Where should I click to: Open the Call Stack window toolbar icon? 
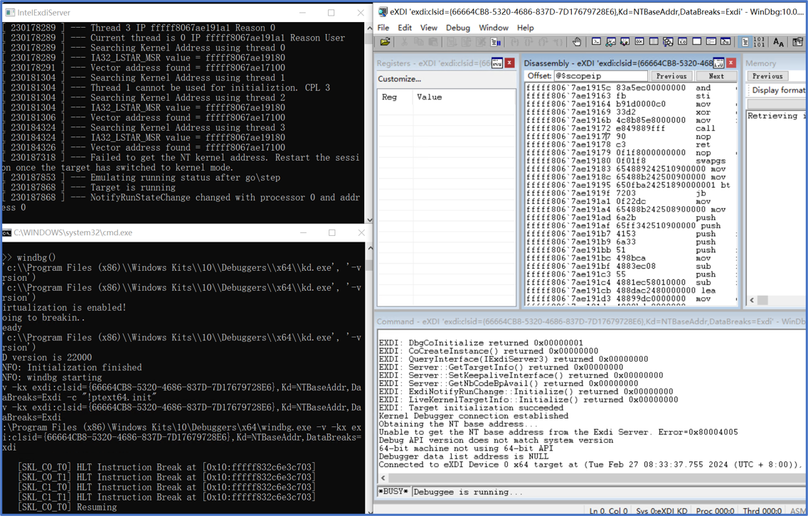668,43
